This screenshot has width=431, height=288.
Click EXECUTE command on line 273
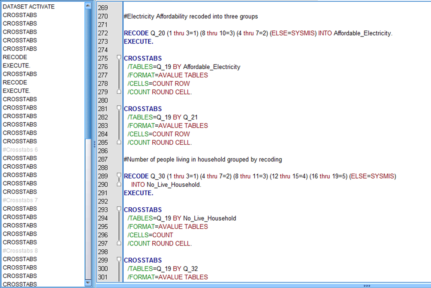point(138,42)
